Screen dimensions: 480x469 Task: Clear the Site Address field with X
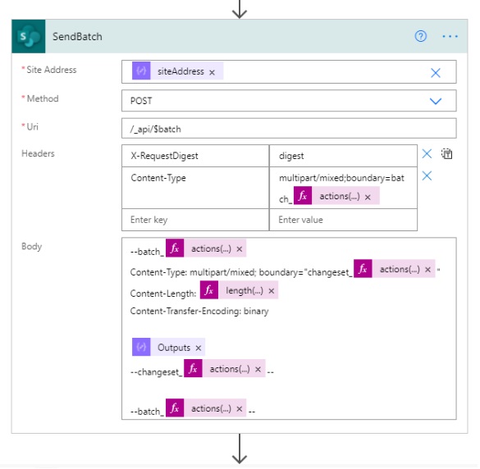[436, 73]
